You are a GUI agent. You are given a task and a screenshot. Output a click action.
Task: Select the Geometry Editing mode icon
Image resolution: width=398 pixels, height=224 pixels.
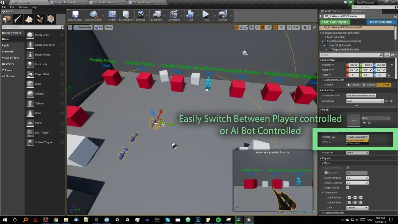[51, 19]
